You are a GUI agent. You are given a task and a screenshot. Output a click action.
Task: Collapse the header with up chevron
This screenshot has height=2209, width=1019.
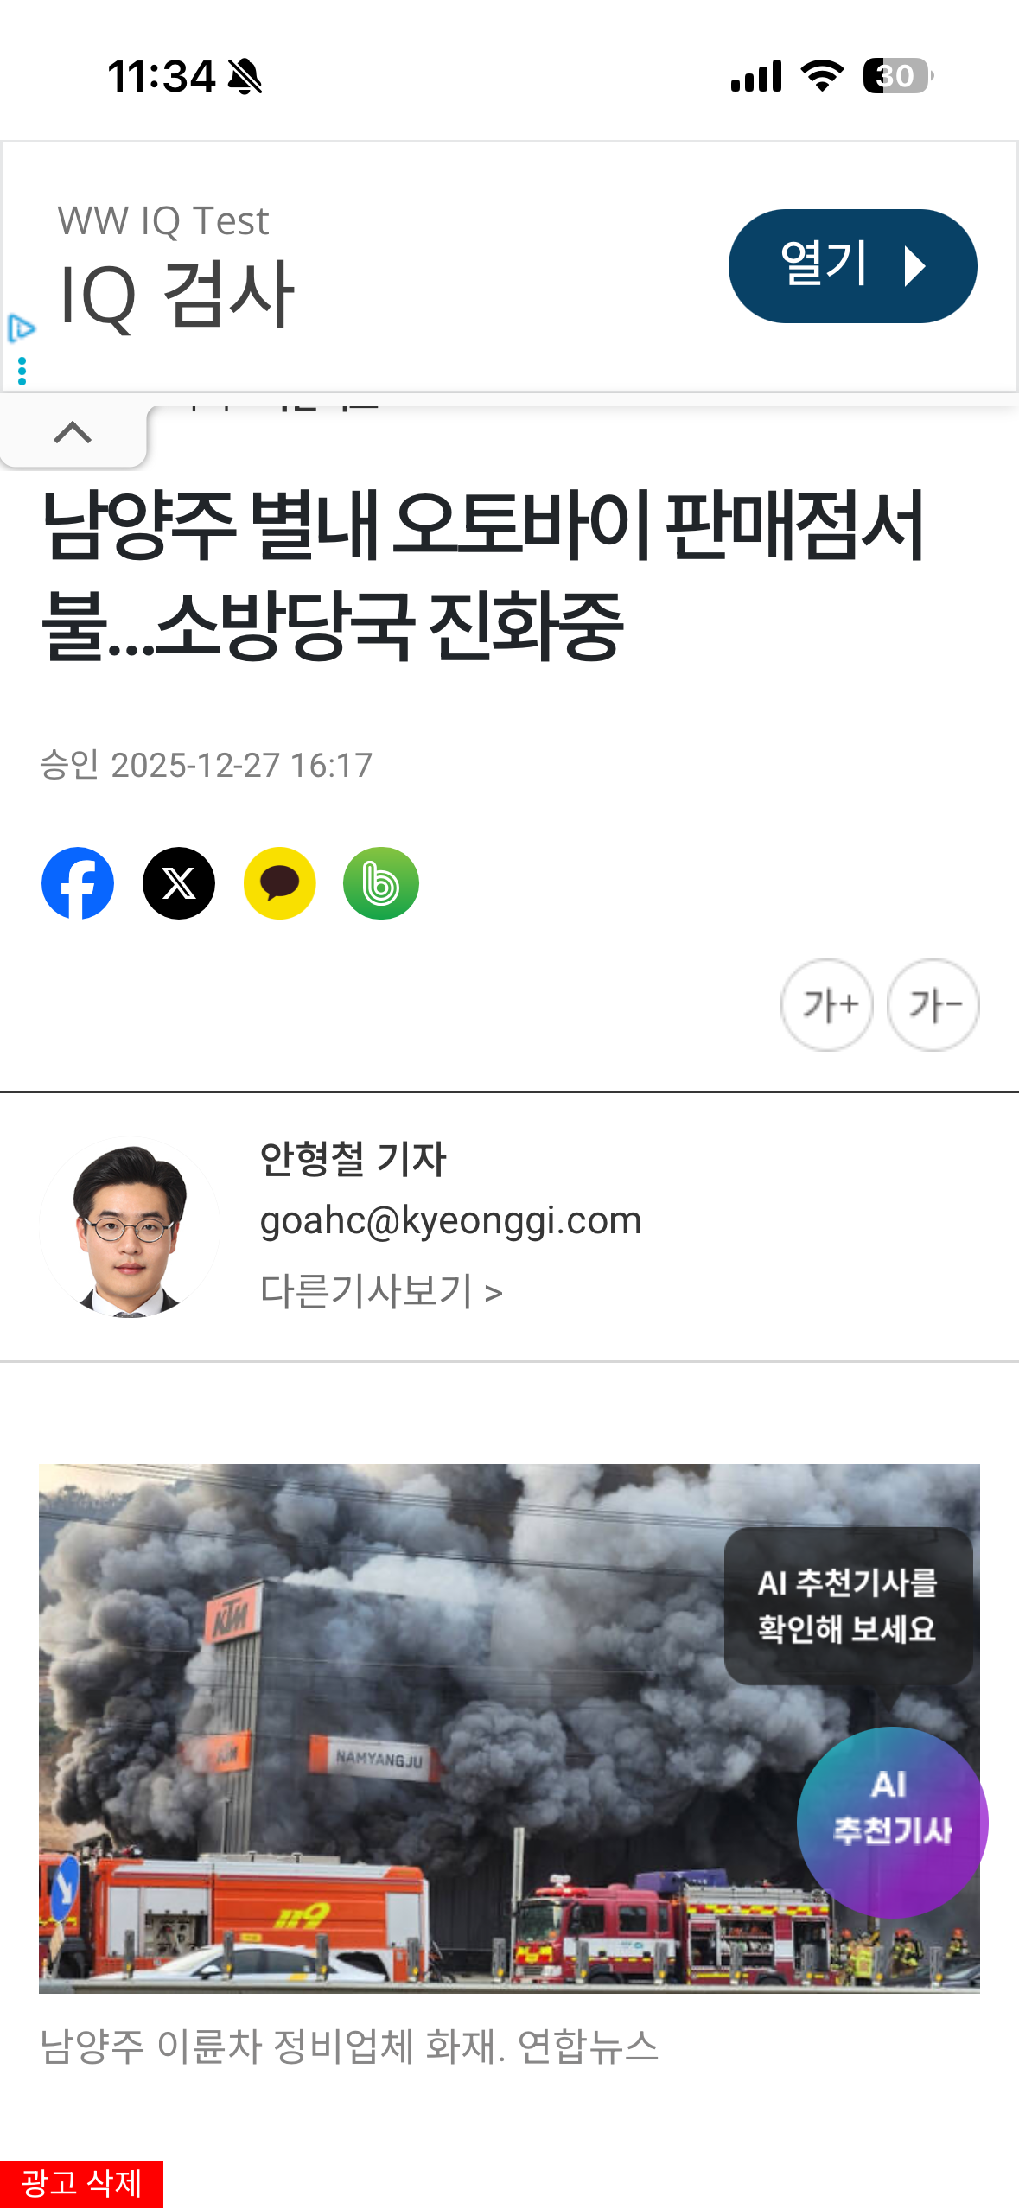click(x=73, y=432)
